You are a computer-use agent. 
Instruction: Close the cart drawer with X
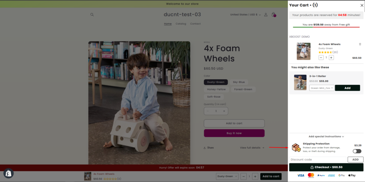click(x=362, y=5)
